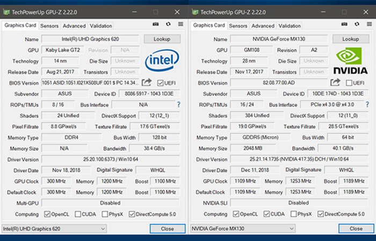The width and height of the screenshot is (376, 241).
Task: Click GPU-Z app icon in NVIDIA window title bar
Action: click(x=195, y=12)
